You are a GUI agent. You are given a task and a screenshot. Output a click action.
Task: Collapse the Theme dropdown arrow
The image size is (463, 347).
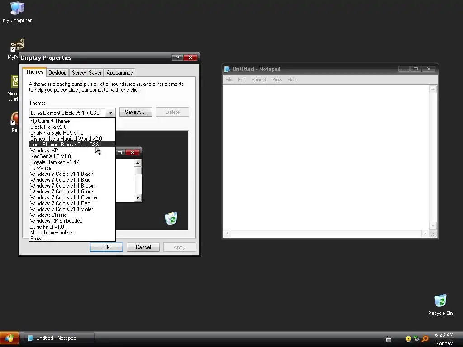110,113
